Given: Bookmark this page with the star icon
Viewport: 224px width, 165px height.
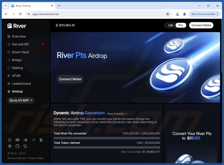Looking at the screenshot, I should [168, 14].
